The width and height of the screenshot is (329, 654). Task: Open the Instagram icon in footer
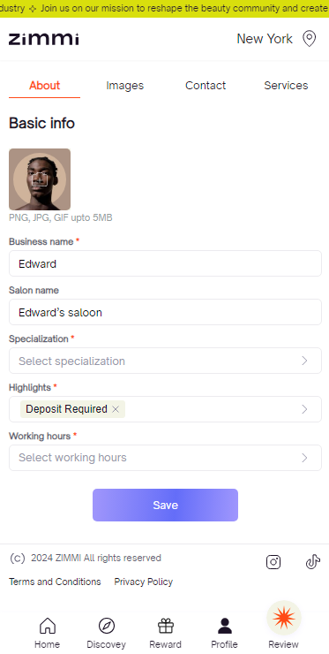[x=273, y=562]
